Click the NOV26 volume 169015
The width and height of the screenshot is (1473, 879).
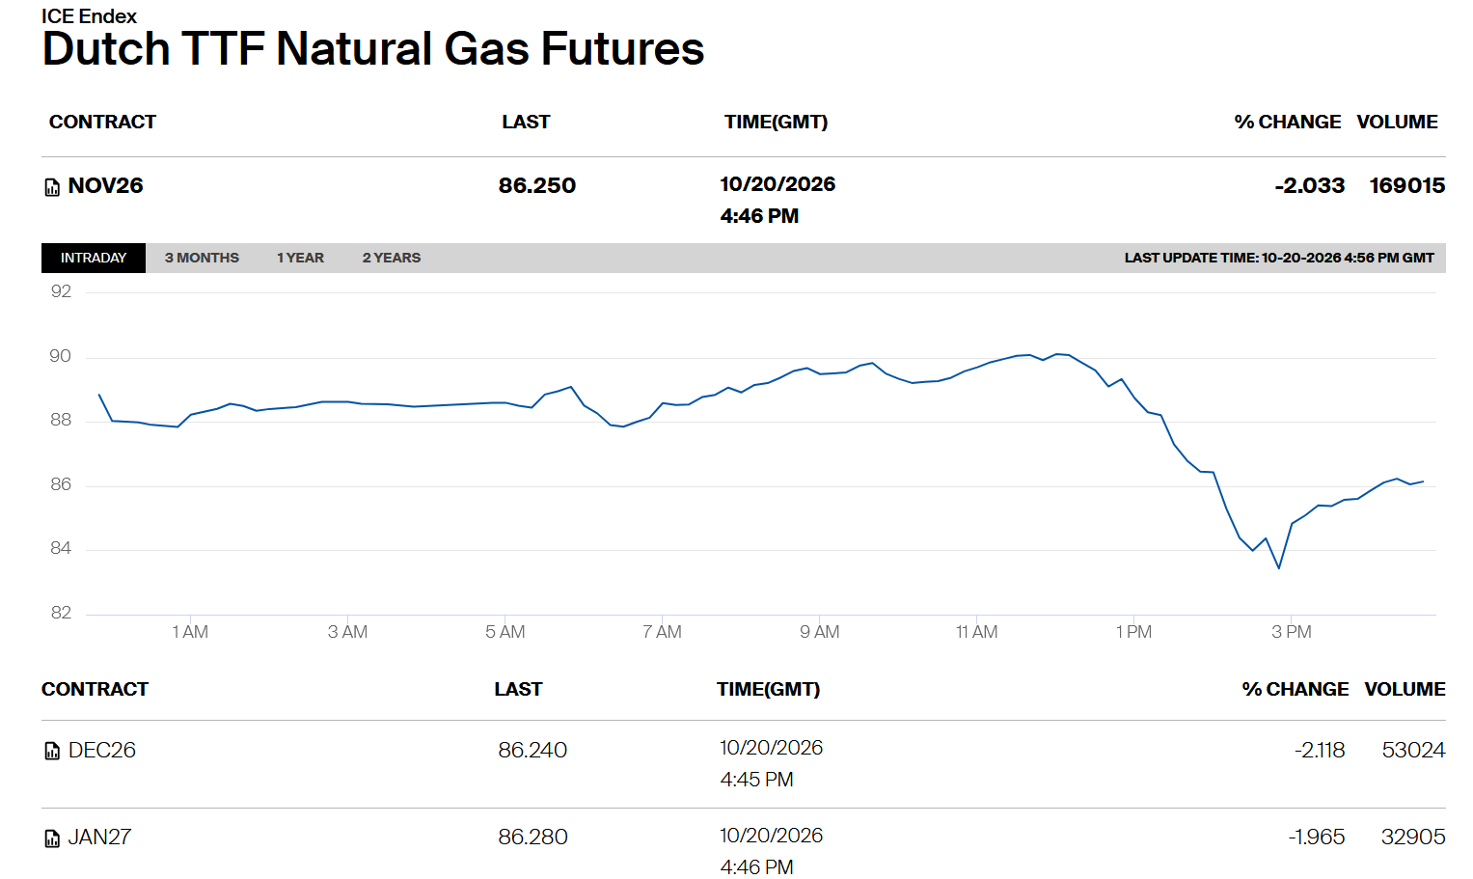1407,185
